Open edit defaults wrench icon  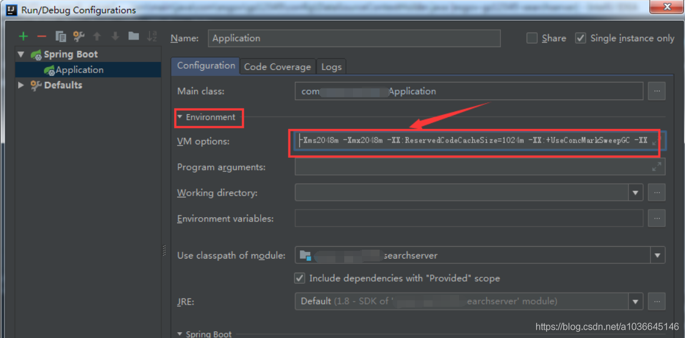click(x=79, y=37)
